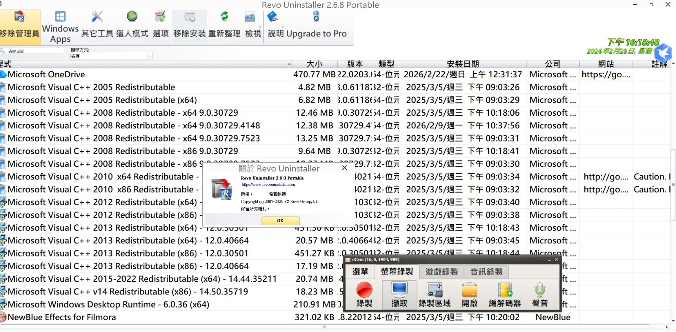Image resolution: width=676 pixels, height=332 pixels.
Task: Click the NewBlue Effects for Filmora icon
Action: (3, 317)
